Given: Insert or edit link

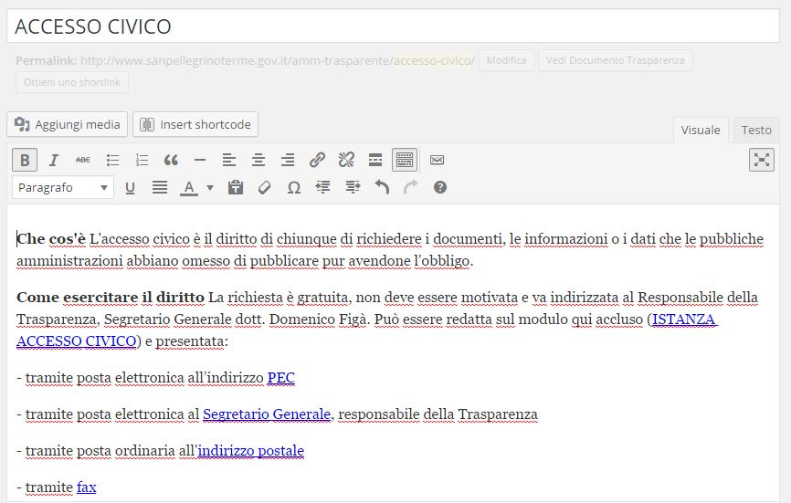Looking at the screenshot, I should point(317,161).
